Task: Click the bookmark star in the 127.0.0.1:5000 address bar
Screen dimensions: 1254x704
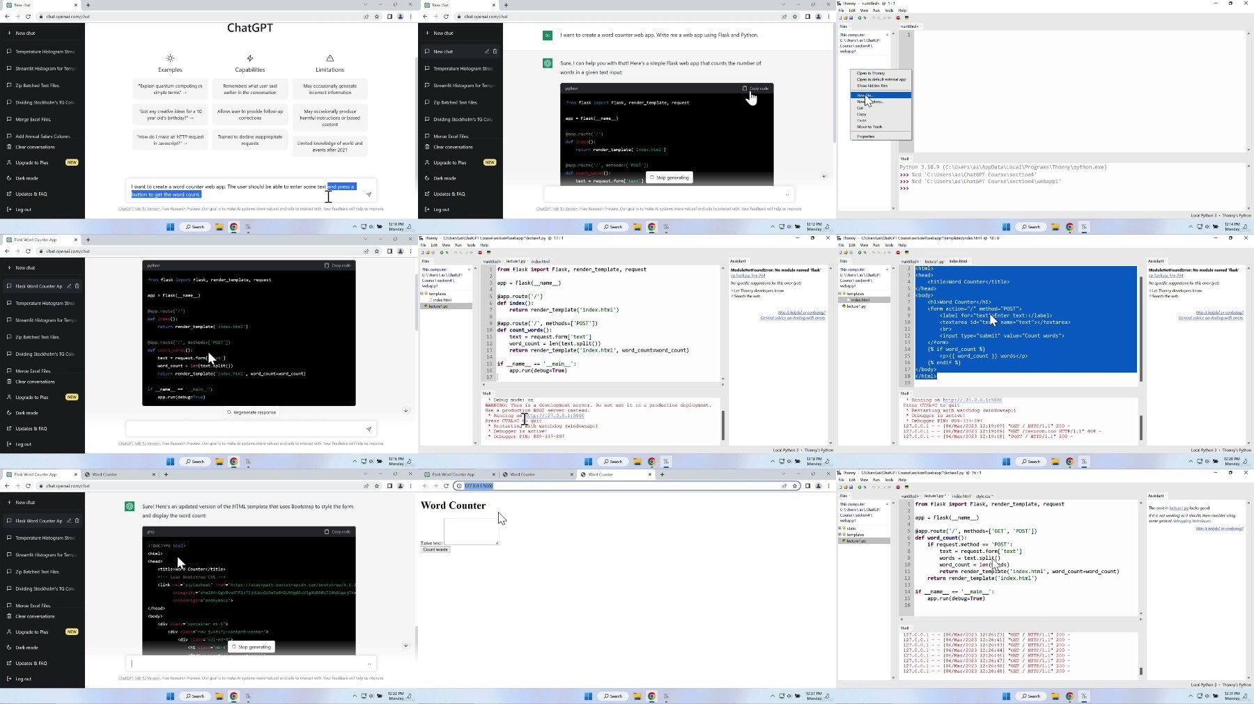Action: (x=795, y=485)
